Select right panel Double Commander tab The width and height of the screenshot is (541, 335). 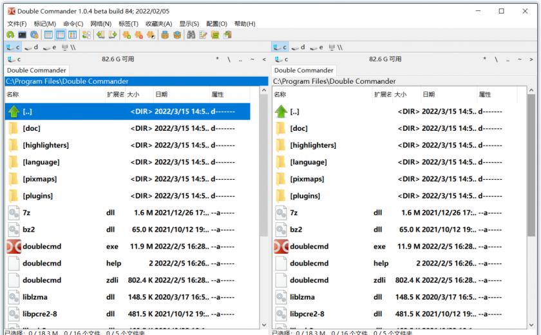pyautogui.click(x=304, y=70)
